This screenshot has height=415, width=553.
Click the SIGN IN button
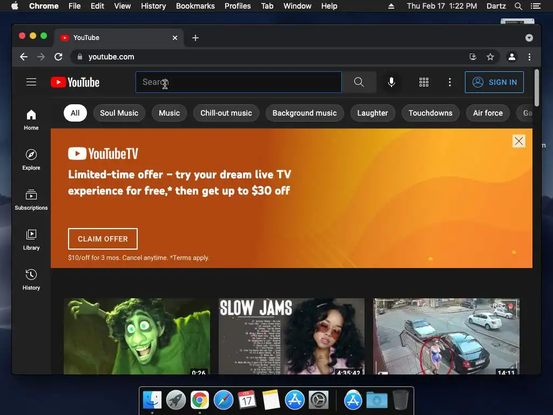pos(494,82)
